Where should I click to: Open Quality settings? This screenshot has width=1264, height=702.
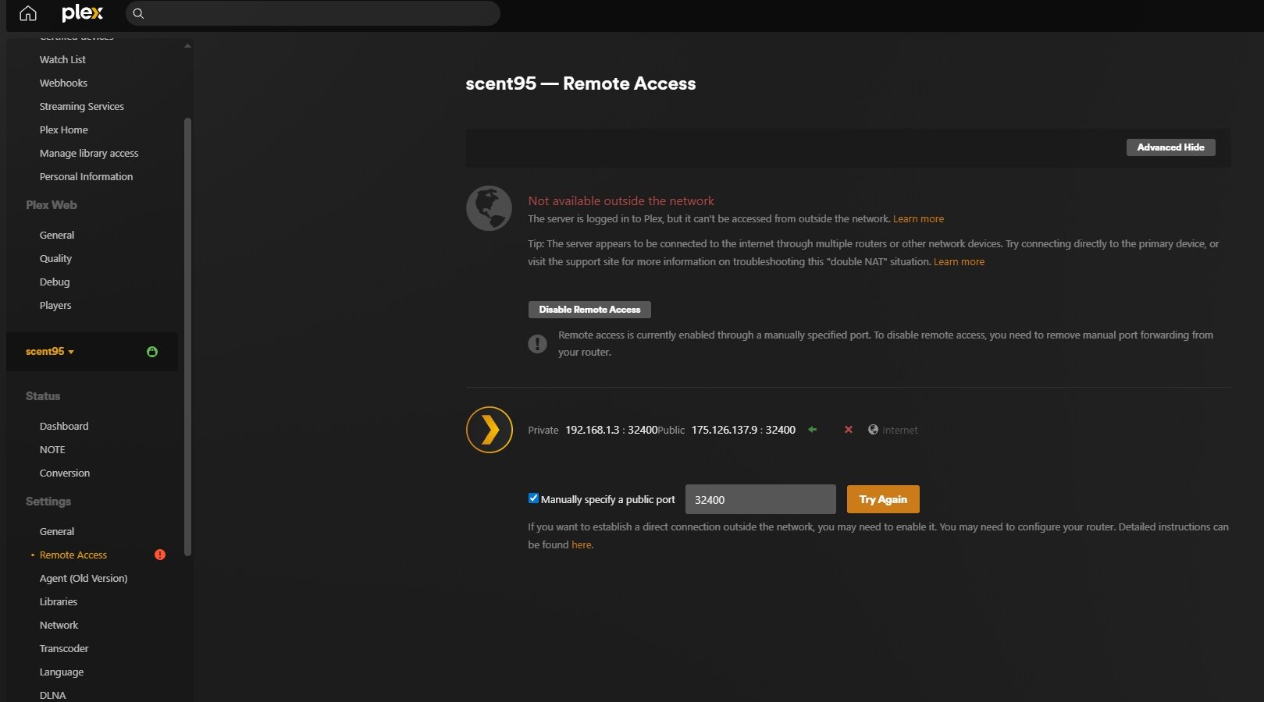[x=55, y=258]
